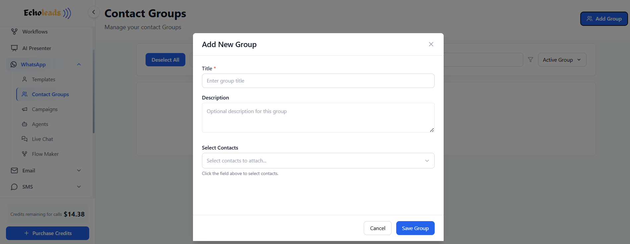The height and width of the screenshot is (244, 630).
Task: Click the SMS chat bubble icon
Action: click(x=14, y=187)
